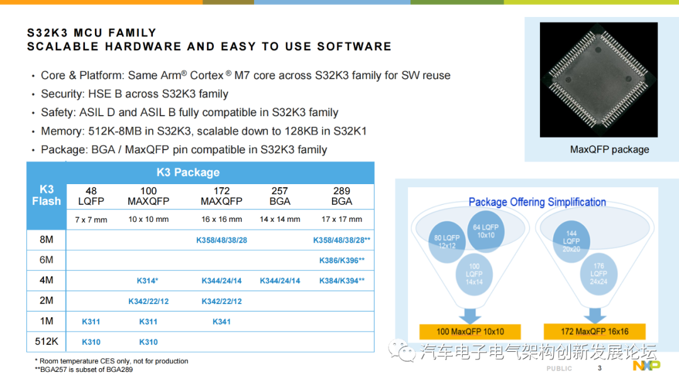
Task: Click the 1M flash row label
Action: [47, 321]
